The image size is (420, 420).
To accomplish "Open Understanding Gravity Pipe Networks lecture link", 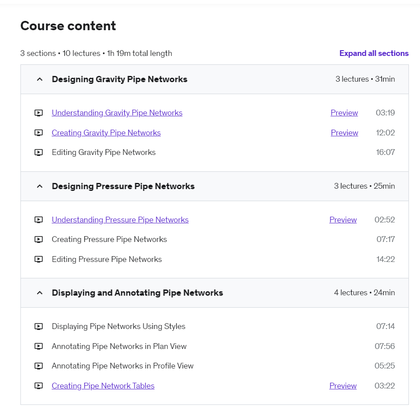I will 117,113.
